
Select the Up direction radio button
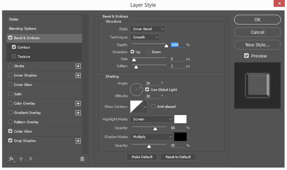[x=132, y=52]
